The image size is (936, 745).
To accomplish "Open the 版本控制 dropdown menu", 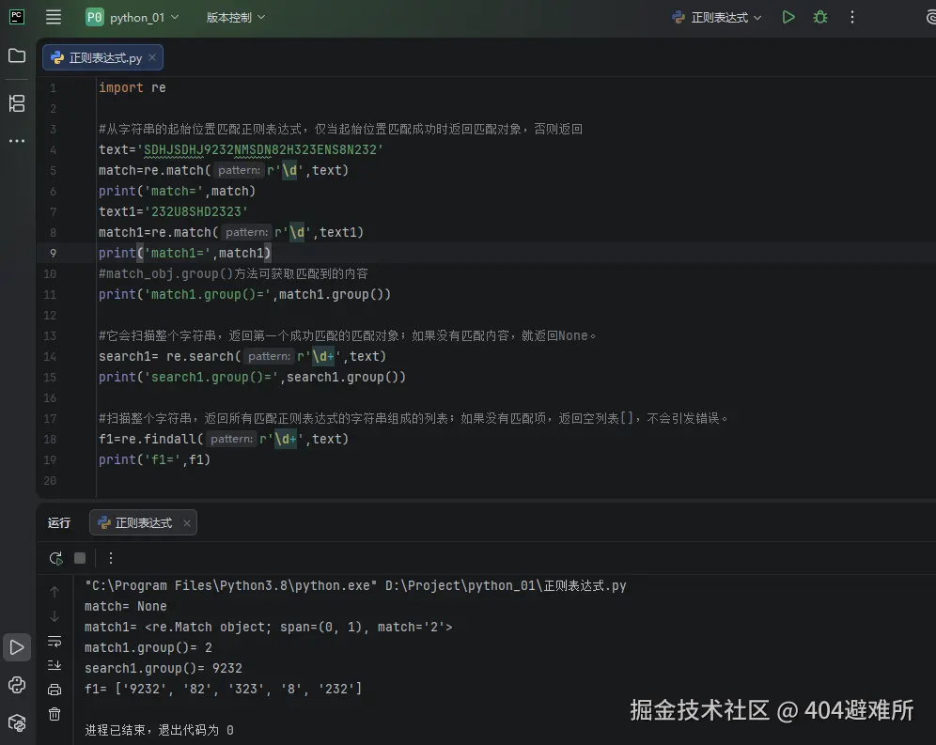I will point(235,17).
